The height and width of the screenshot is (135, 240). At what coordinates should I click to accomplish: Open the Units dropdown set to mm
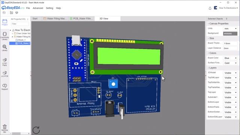click(x=230, y=28)
